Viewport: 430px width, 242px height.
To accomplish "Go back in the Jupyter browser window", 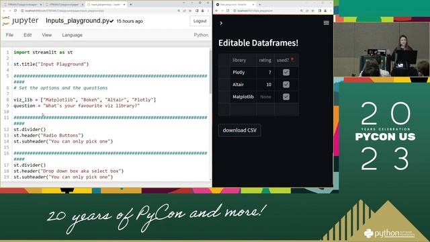I will 4,11.
